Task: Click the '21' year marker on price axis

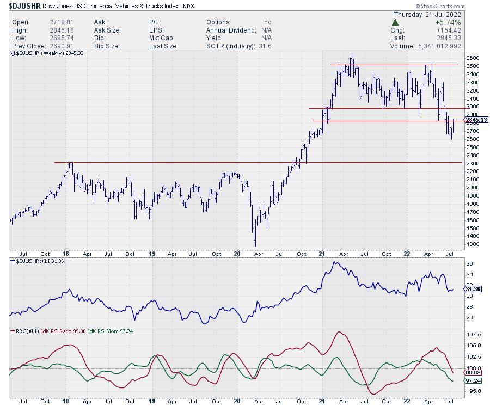Action: pos(322,254)
